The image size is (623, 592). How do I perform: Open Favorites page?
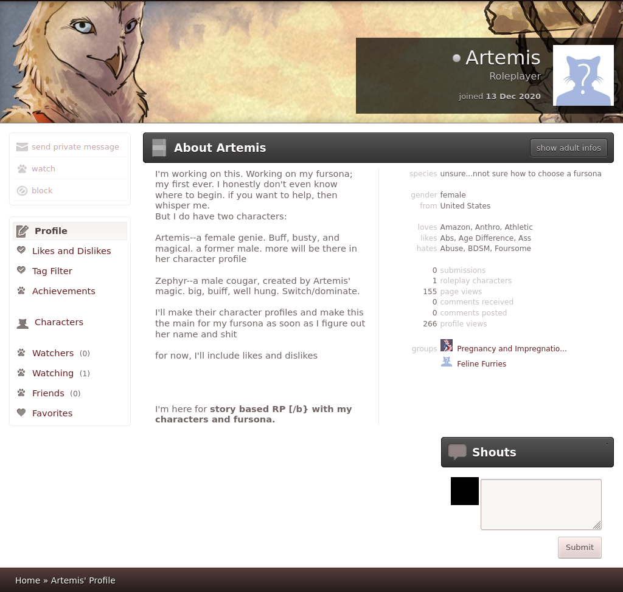tap(52, 413)
